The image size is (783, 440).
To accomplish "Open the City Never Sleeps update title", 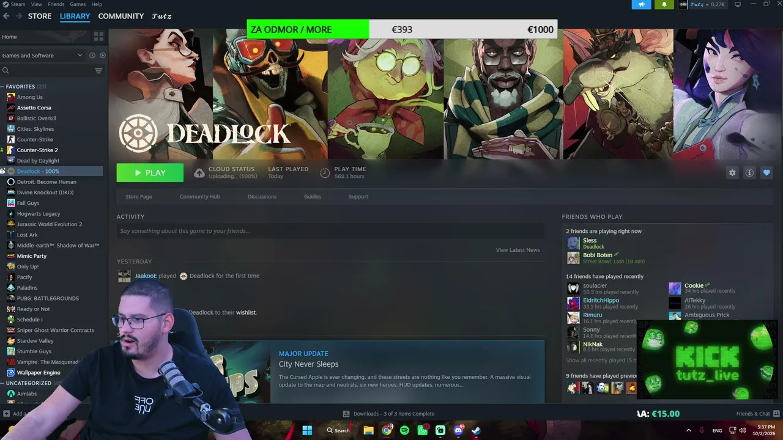I will point(308,364).
